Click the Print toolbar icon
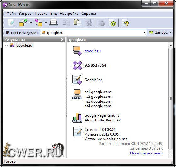 click(53, 23)
